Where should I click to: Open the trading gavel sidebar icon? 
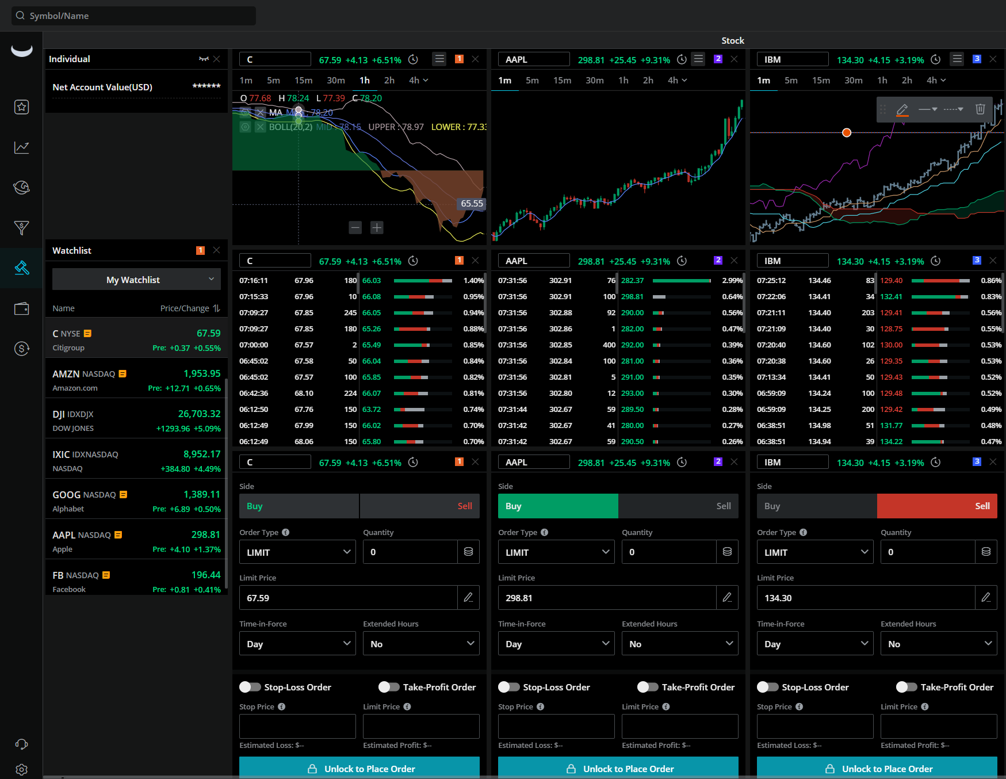coord(21,268)
